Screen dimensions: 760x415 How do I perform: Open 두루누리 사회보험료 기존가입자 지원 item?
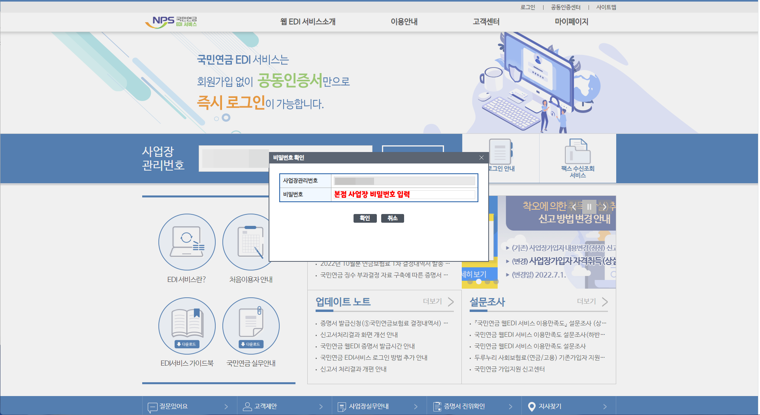[x=540, y=357]
